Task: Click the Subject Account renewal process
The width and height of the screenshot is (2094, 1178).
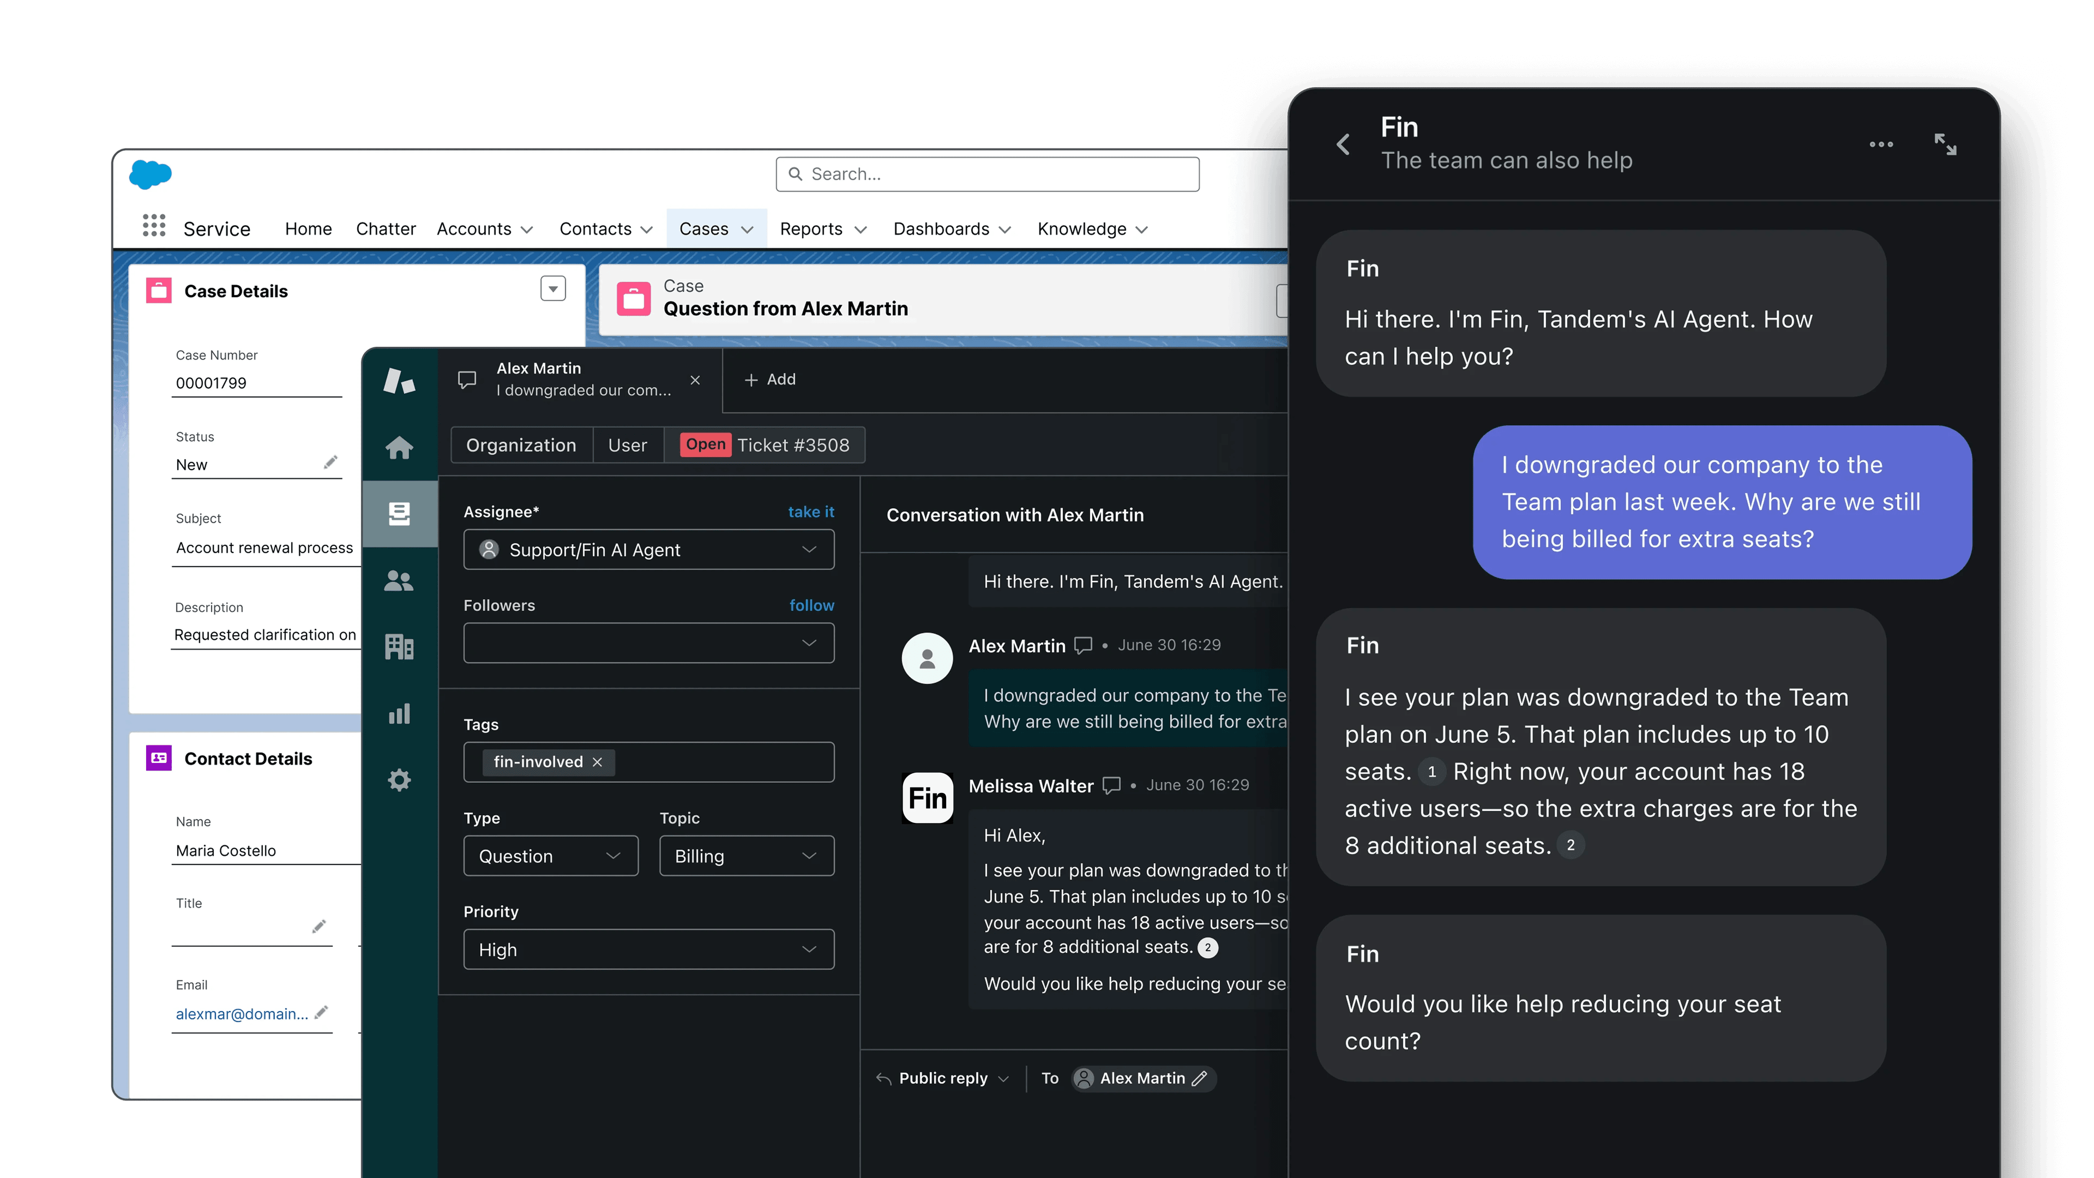Action: pyautogui.click(x=264, y=548)
